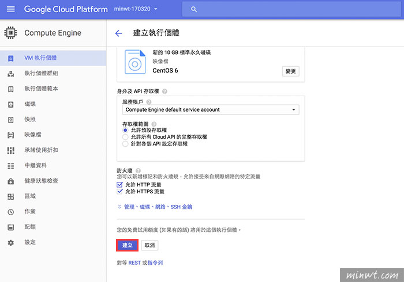
Task: Click the 新的 10 GB 標準永久磁碟 text
Action: coord(182,52)
